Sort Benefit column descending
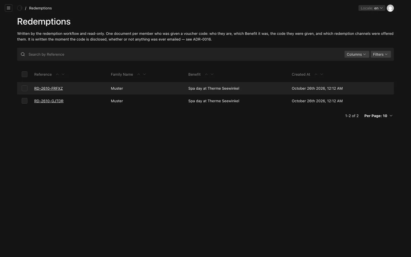Viewport: 411px width, 257px height. tap(212, 74)
